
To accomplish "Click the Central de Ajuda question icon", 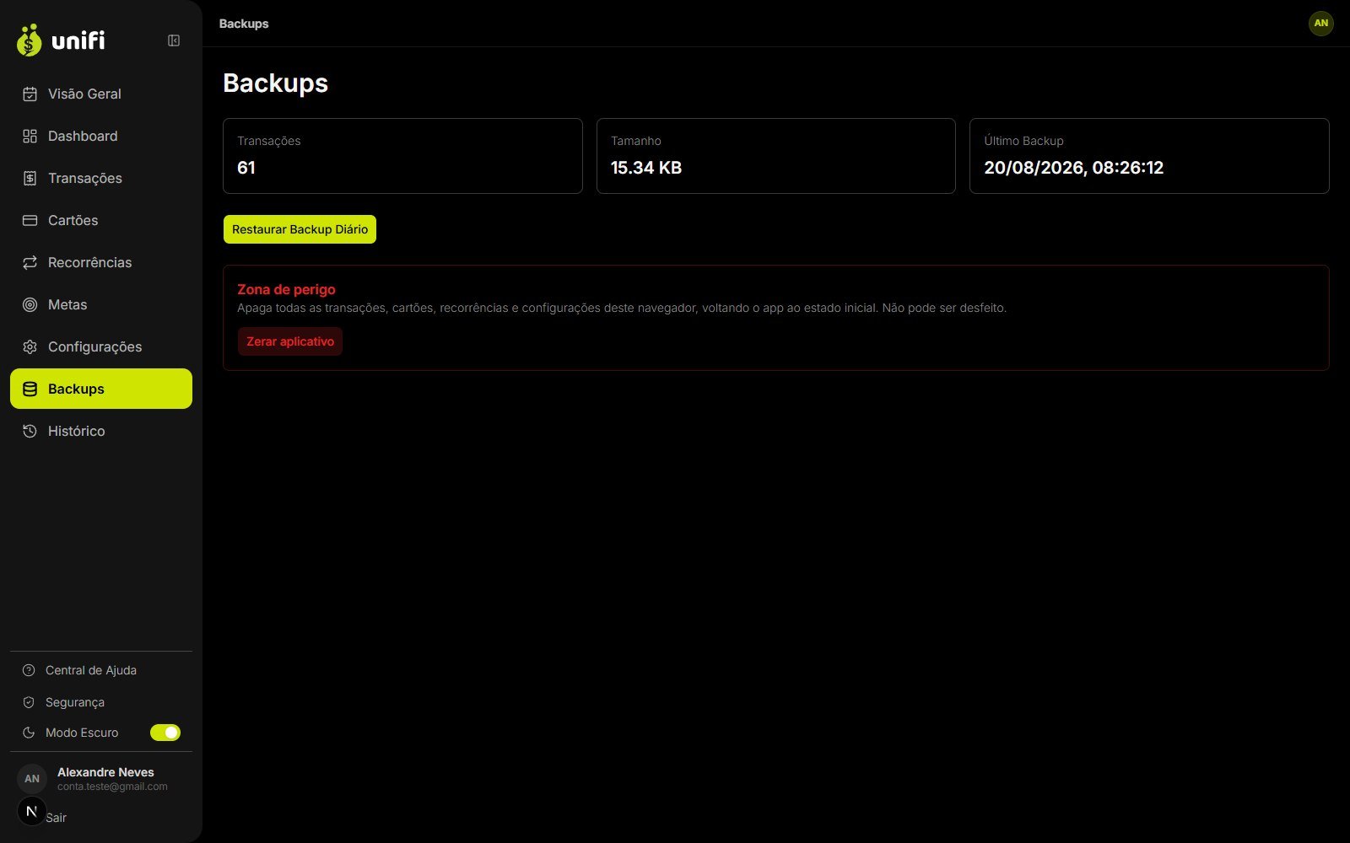I will pos(29,670).
